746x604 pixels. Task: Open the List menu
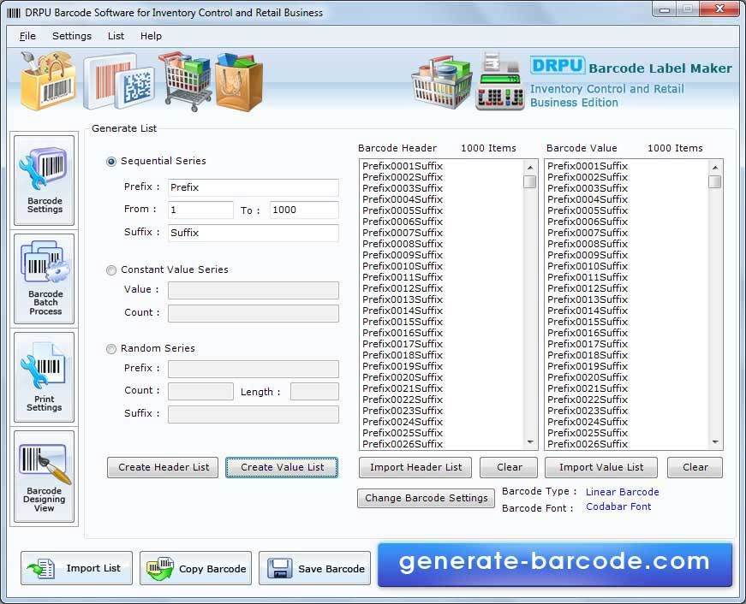point(116,36)
